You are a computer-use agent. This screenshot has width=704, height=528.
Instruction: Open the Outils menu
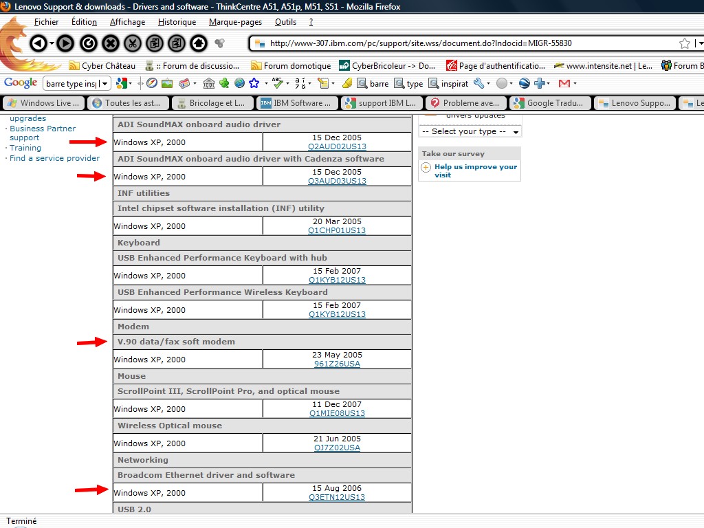pyautogui.click(x=285, y=22)
